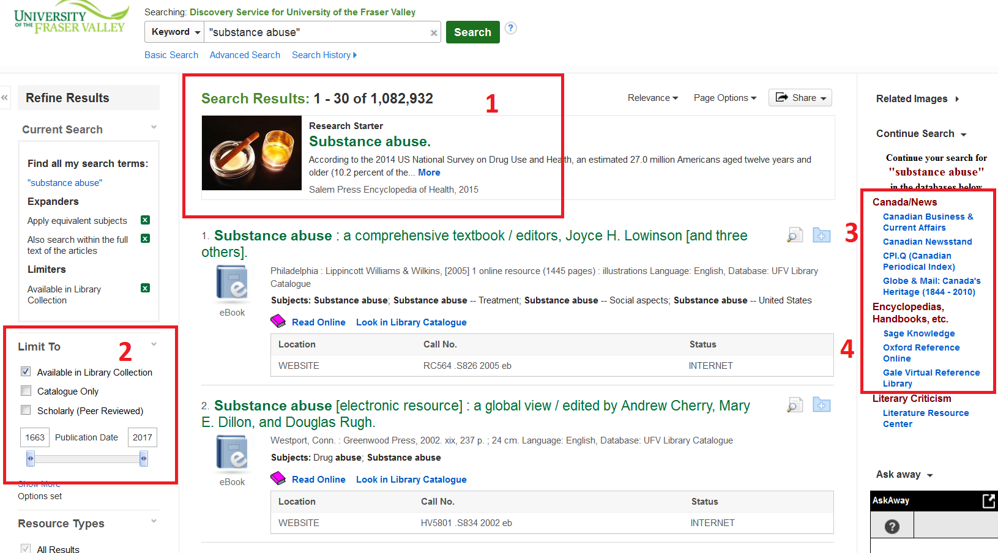998x553 pixels.
Task: Click the AskAway question mark icon
Action: tap(892, 526)
